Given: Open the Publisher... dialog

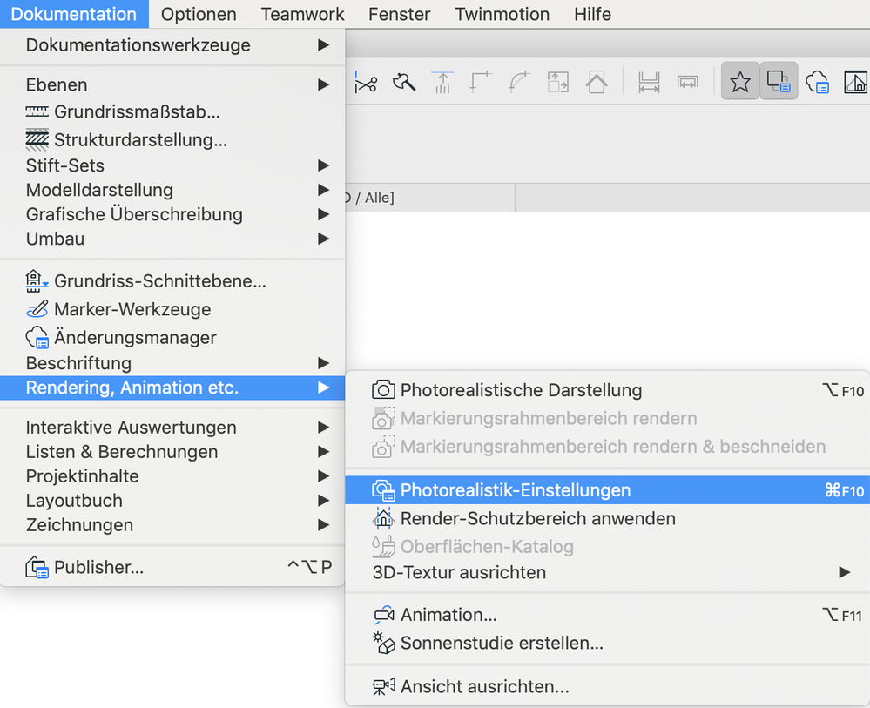Looking at the screenshot, I should 98,568.
